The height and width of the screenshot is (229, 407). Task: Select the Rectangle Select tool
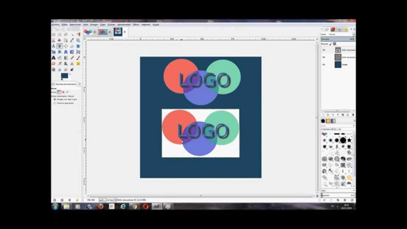[53, 34]
